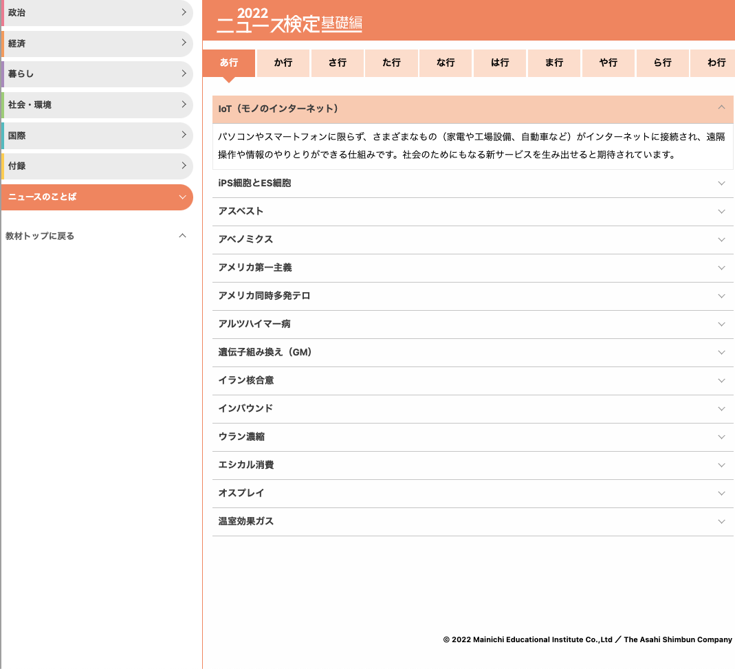Viewport: 735px width, 669px height.
Task: Click the IoT description paragraph text
Action: pyautogui.click(x=471, y=146)
